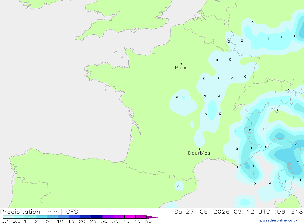Click the legend label '50'
304x223 pixels.
[x=148, y=221]
